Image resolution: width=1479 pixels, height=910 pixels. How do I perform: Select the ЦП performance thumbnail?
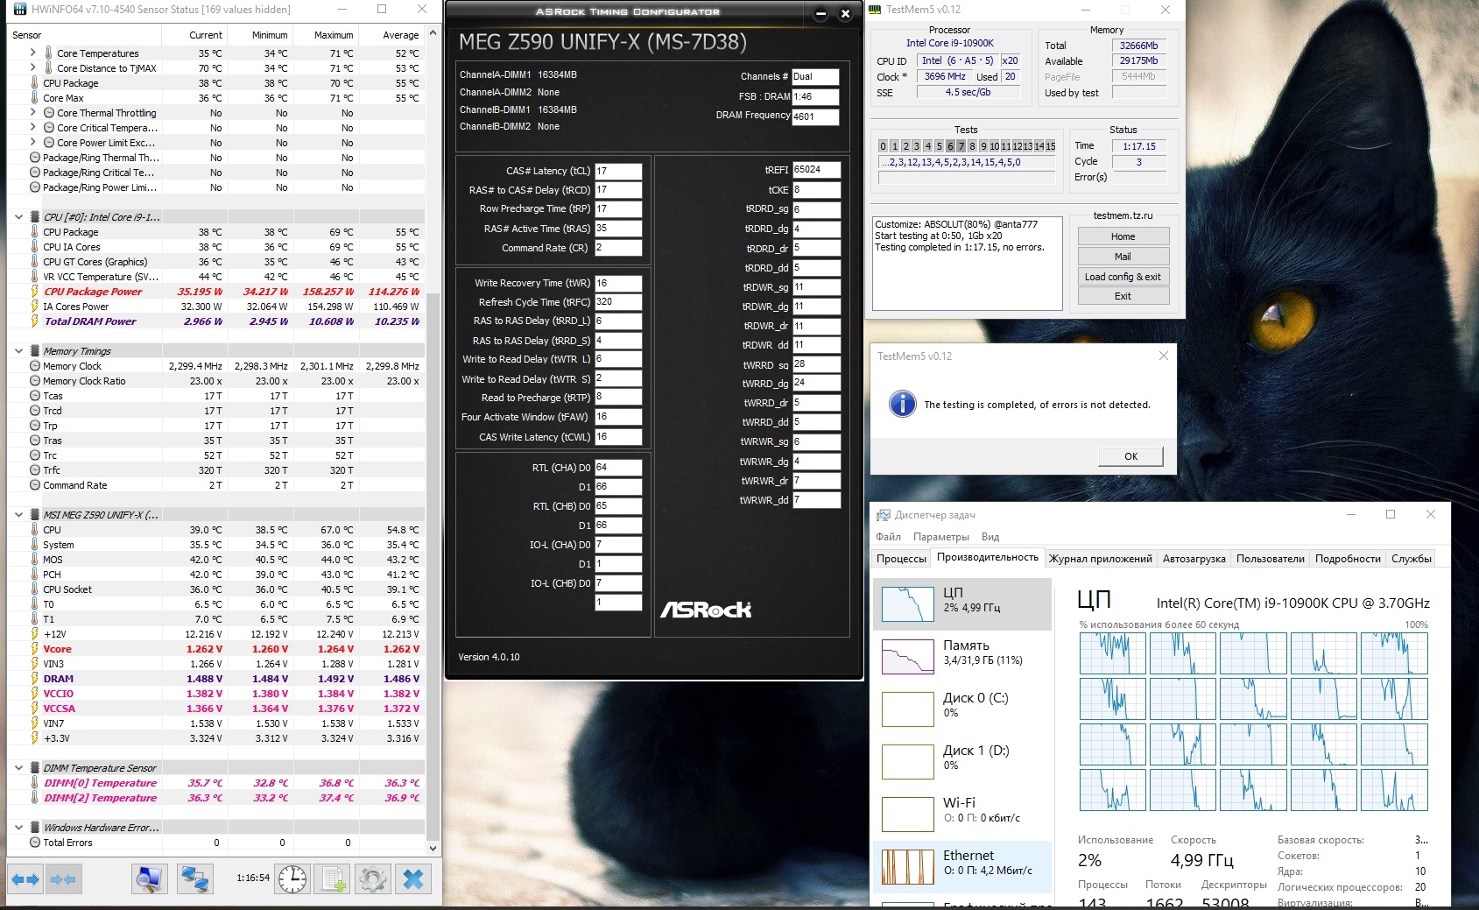(908, 604)
